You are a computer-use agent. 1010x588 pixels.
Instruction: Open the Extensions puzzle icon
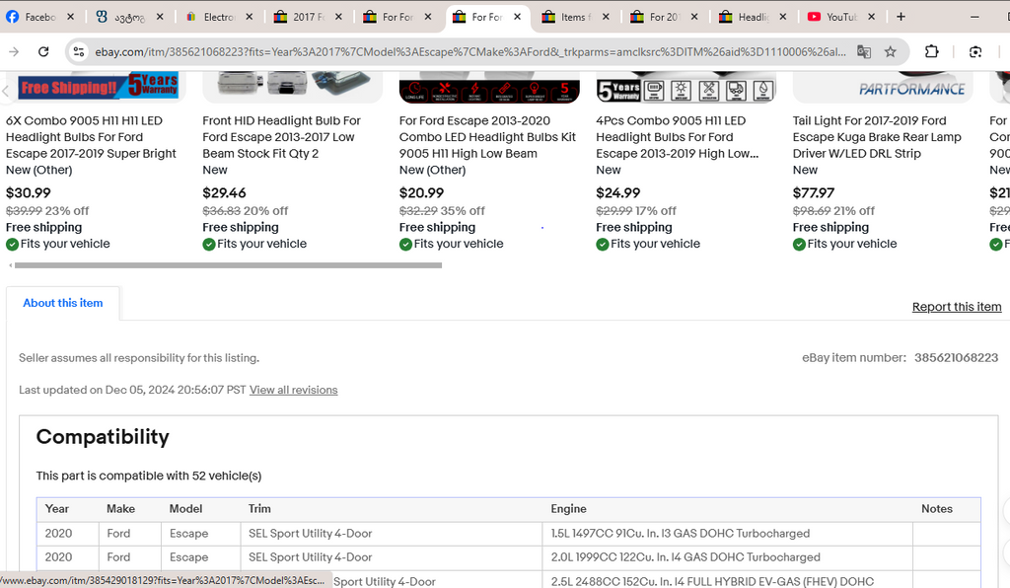pyautogui.click(x=931, y=51)
